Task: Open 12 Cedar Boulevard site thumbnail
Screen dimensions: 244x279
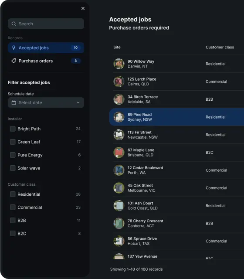Action: click(119, 170)
